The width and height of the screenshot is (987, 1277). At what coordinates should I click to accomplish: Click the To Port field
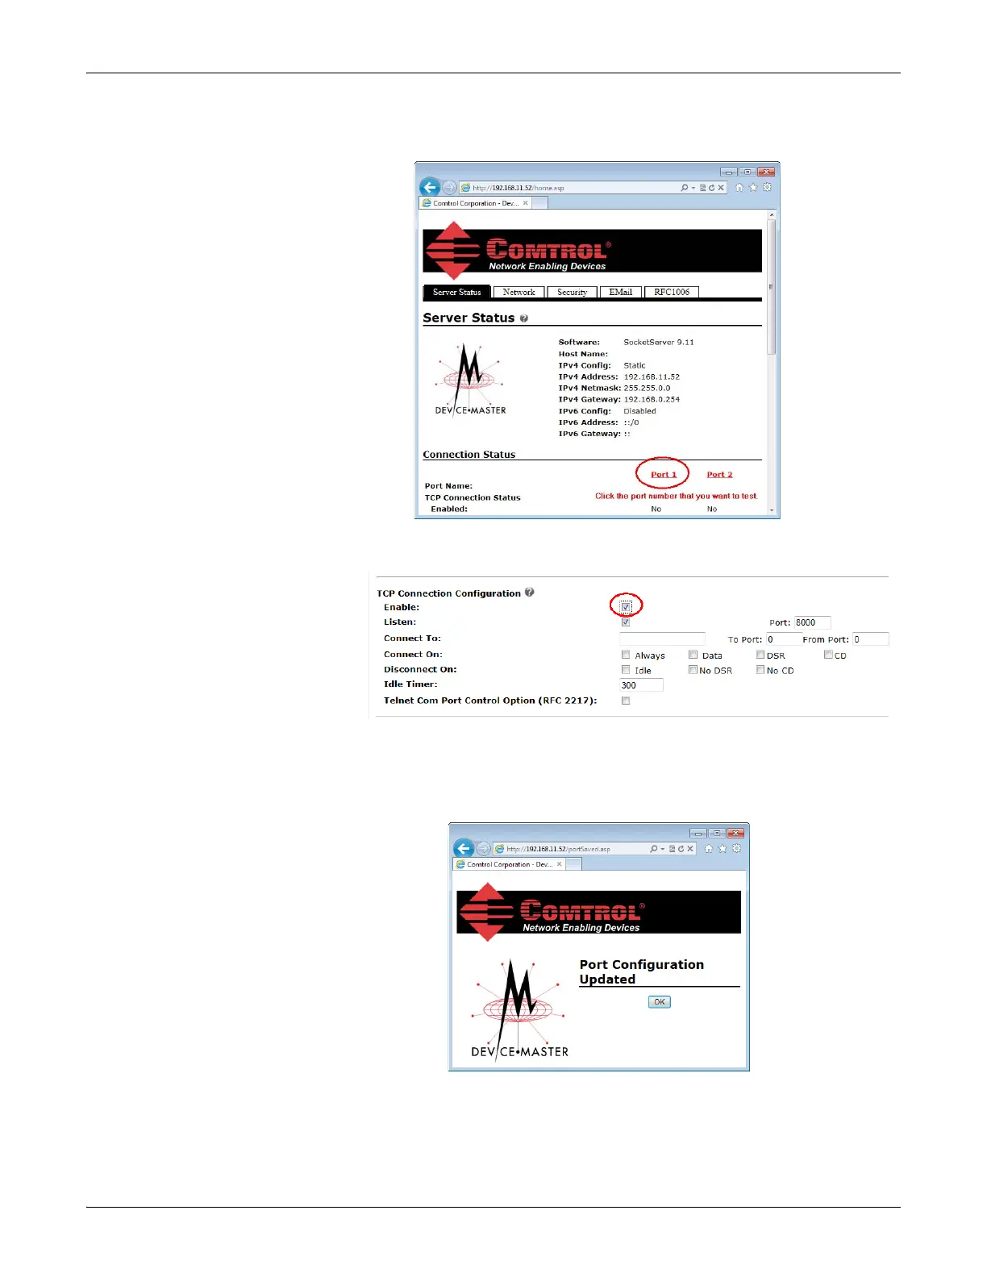point(783,638)
